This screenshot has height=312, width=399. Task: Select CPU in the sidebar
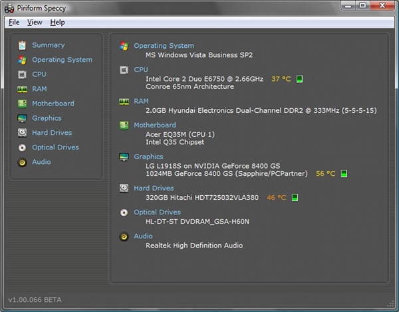(x=39, y=74)
